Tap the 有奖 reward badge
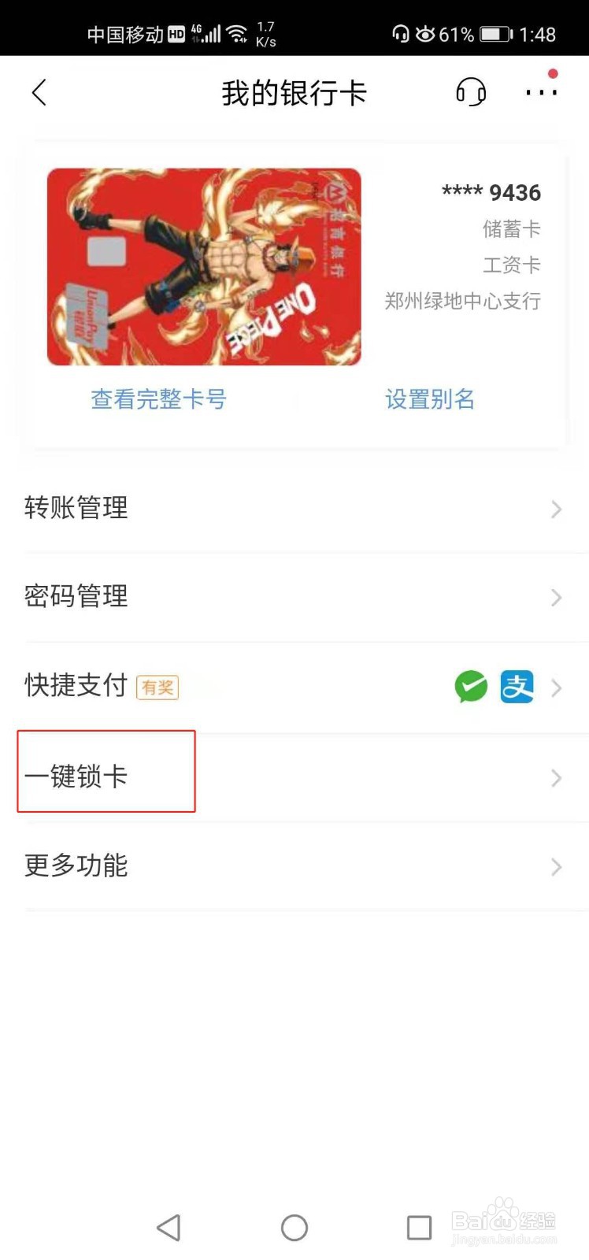 (x=157, y=687)
